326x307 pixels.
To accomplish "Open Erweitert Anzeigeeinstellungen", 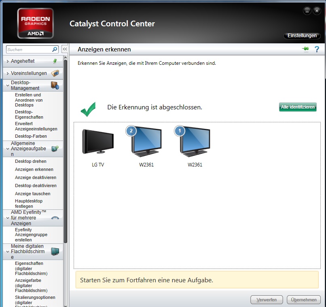I will point(36,126).
